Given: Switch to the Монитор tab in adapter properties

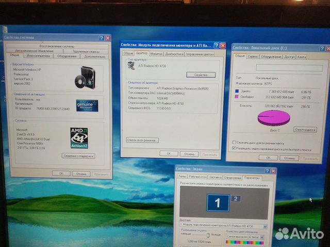Looking at the screenshot, I should [x=156, y=54].
